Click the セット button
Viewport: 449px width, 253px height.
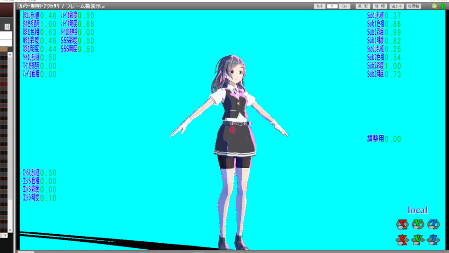[319, 6]
